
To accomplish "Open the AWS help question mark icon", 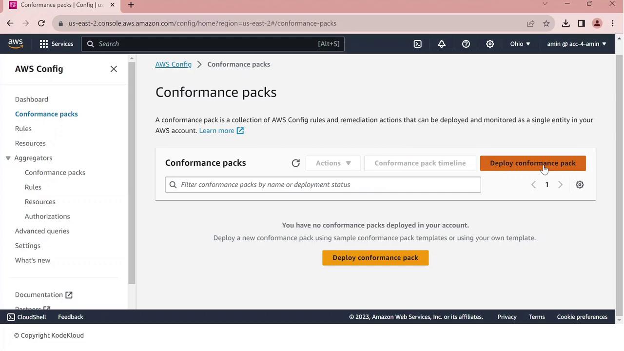I will pos(466,44).
